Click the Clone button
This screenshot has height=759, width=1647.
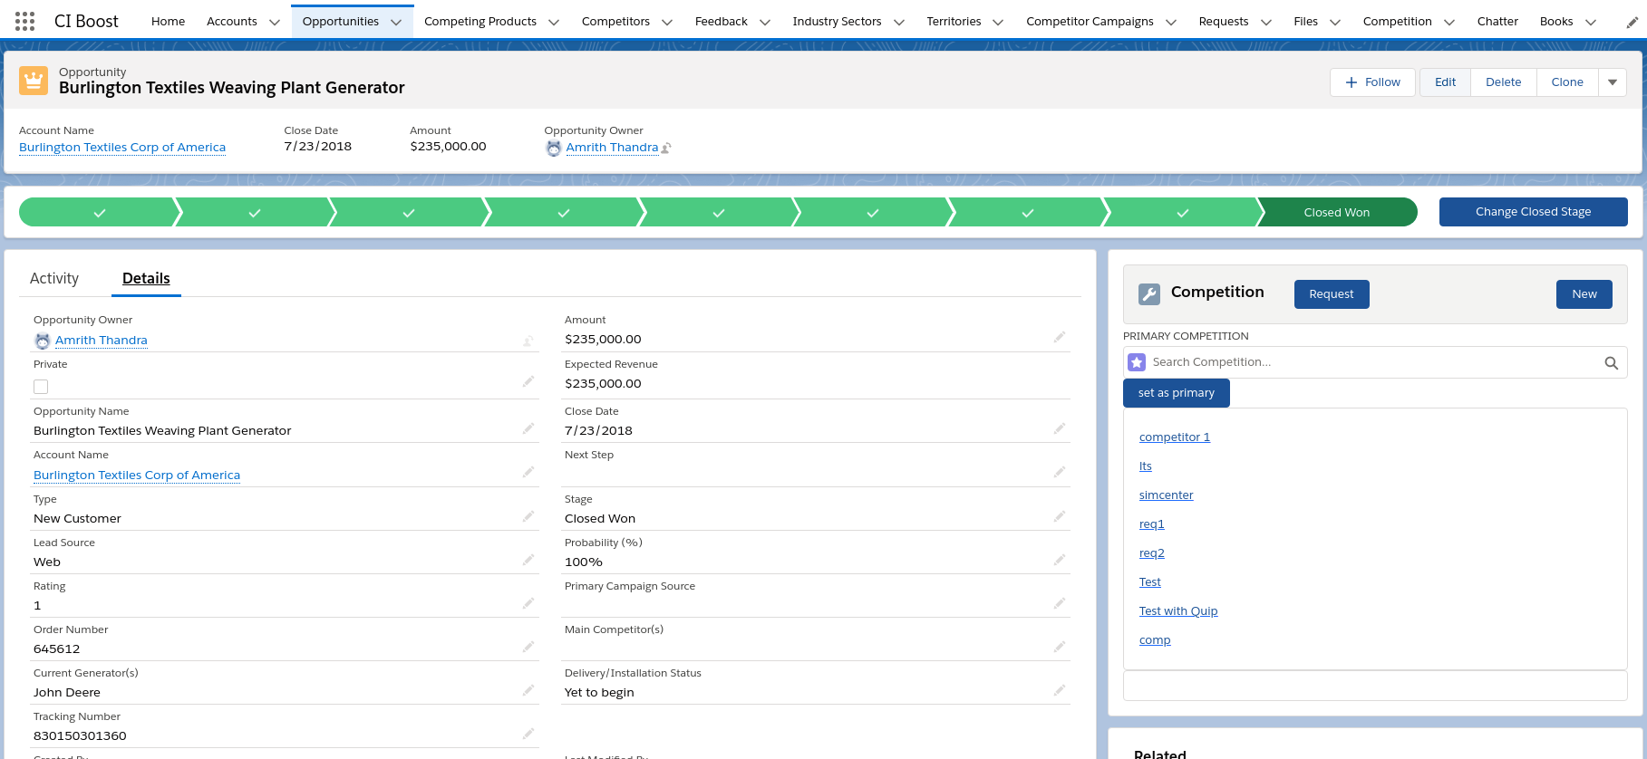[1567, 82]
